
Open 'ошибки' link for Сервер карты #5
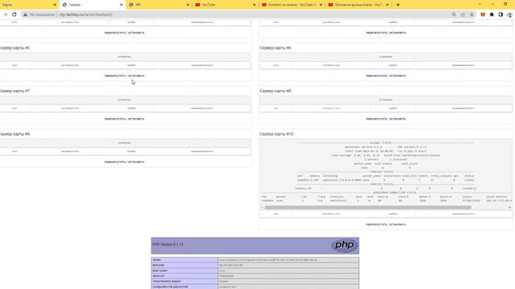pos(131,65)
